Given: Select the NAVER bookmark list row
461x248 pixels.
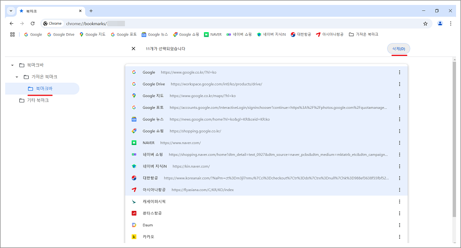Looking at the screenshot, I should [x=266, y=143].
